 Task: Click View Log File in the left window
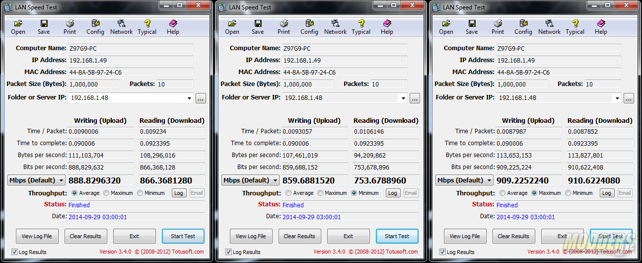(x=37, y=236)
